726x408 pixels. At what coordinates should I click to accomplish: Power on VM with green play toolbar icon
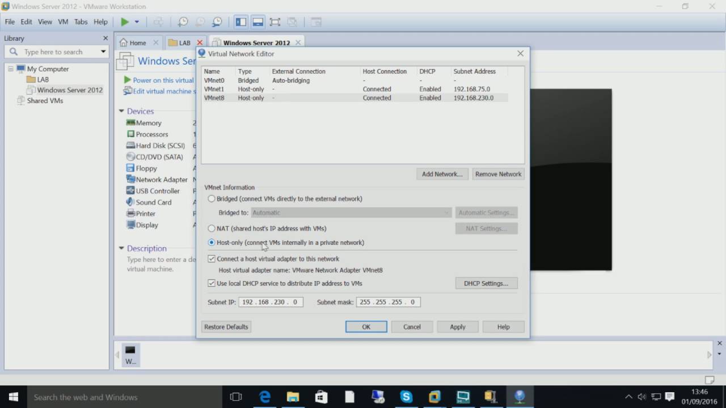click(125, 22)
